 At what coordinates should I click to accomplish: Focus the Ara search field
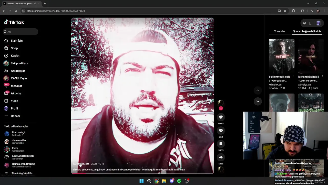tap(20, 32)
